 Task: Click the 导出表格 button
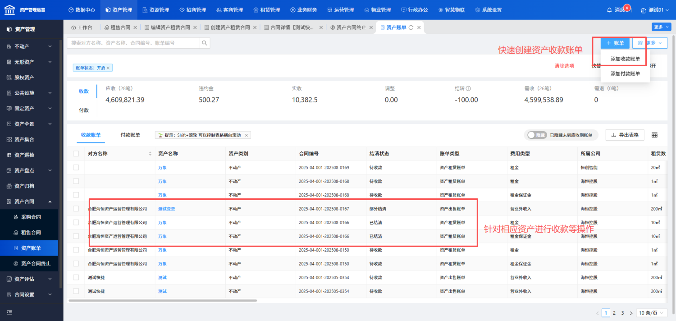[x=625, y=135]
